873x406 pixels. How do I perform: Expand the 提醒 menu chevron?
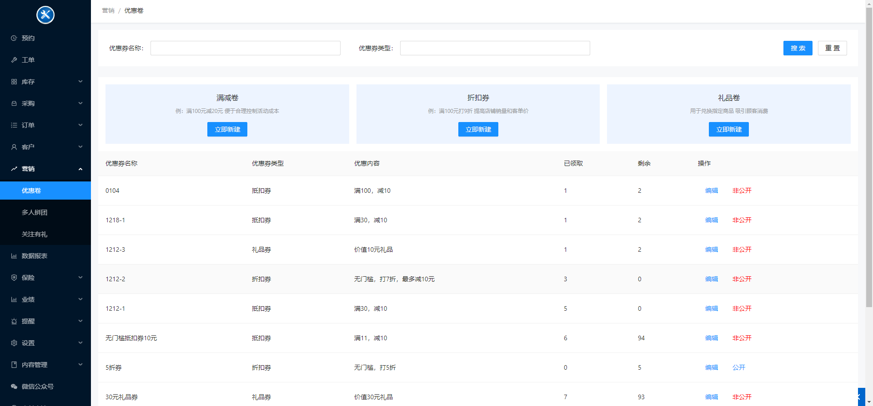click(80, 321)
